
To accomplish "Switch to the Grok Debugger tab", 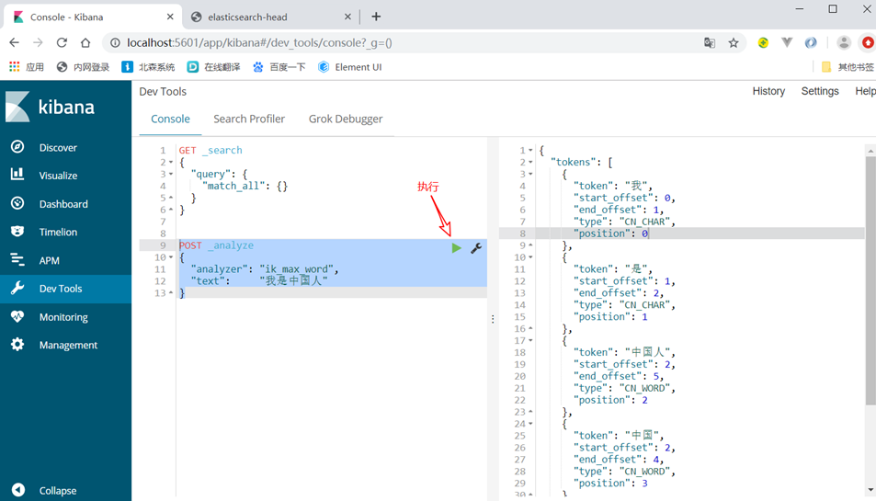I will click(x=346, y=119).
